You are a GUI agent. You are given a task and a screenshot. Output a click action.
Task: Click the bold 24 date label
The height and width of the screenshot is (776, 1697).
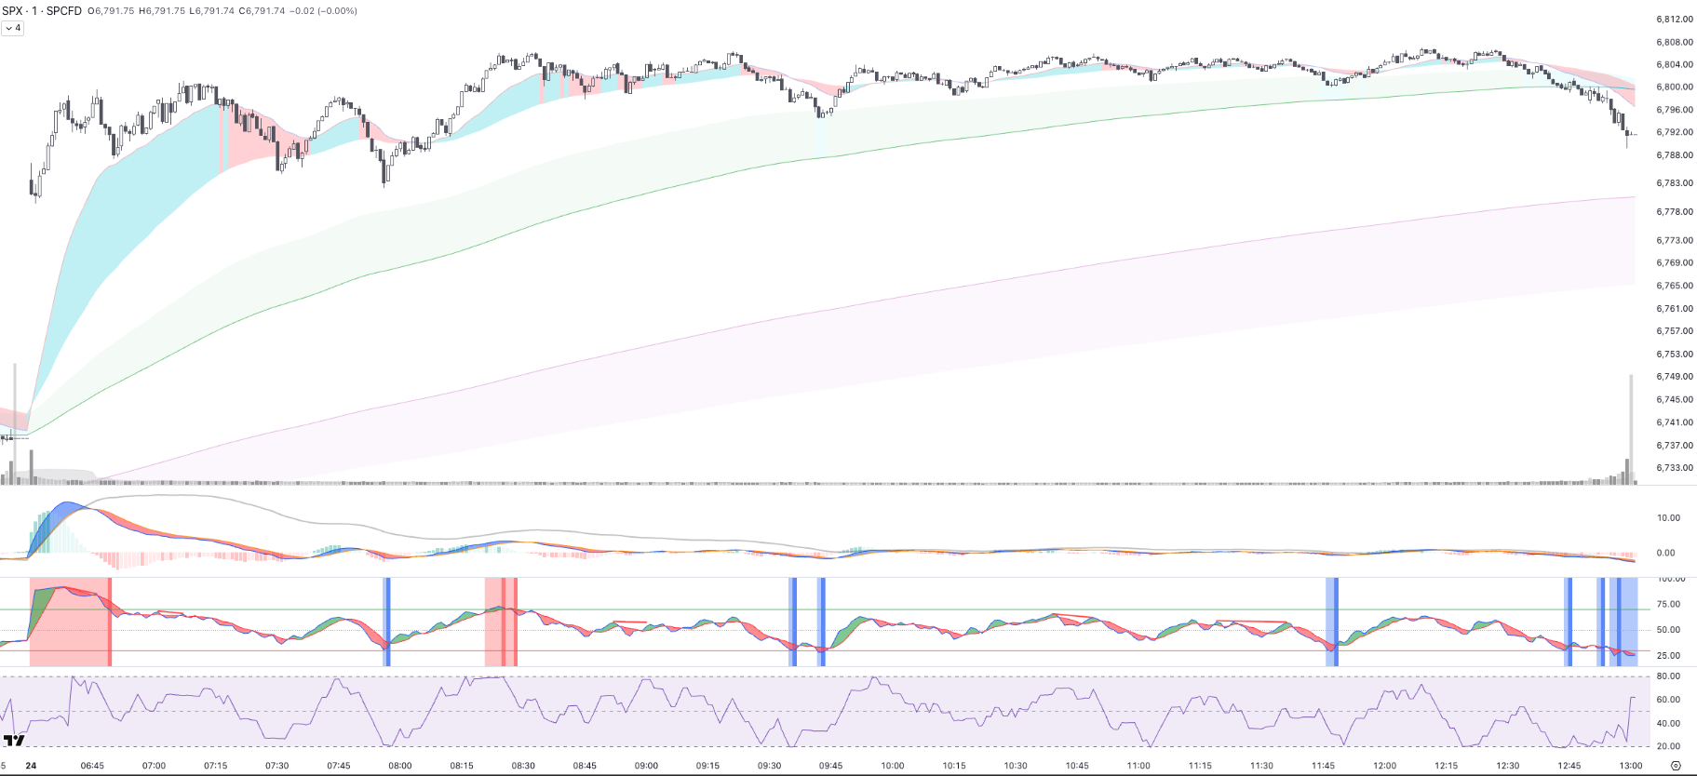pyautogui.click(x=31, y=766)
